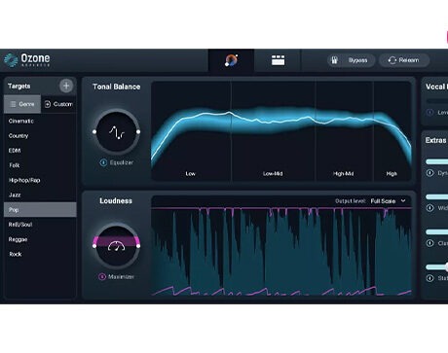Select the Genre targets tab
The image size is (448, 353).
[x=22, y=104]
